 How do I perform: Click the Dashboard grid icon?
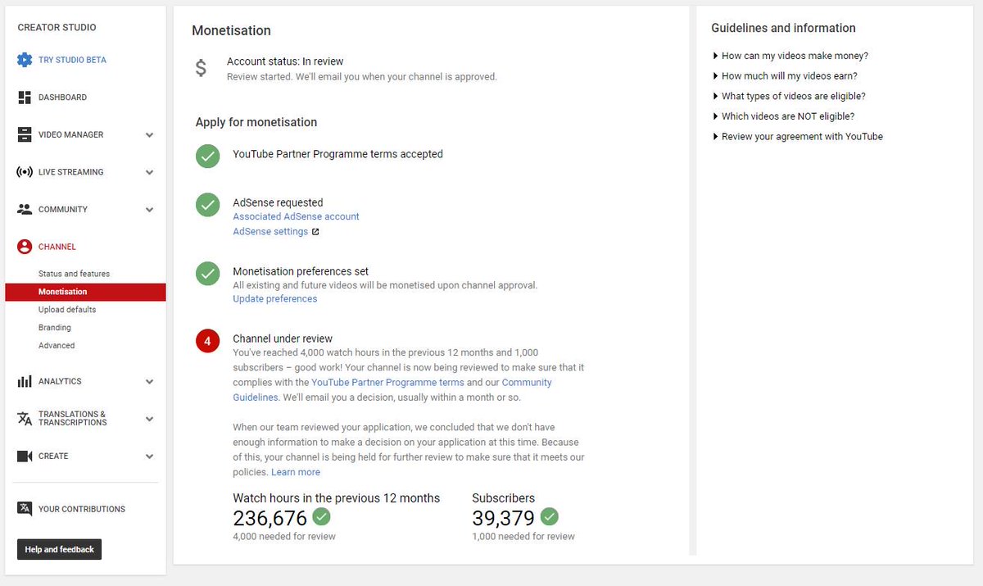[x=25, y=98]
